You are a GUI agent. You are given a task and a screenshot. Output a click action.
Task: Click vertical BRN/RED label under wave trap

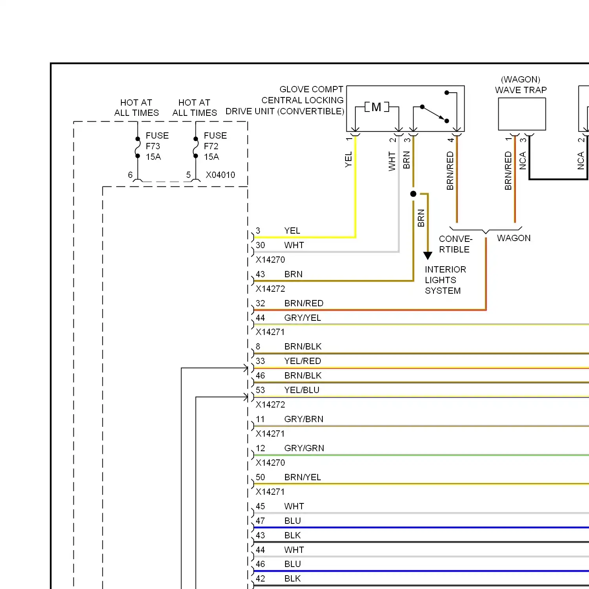pyautogui.click(x=508, y=171)
